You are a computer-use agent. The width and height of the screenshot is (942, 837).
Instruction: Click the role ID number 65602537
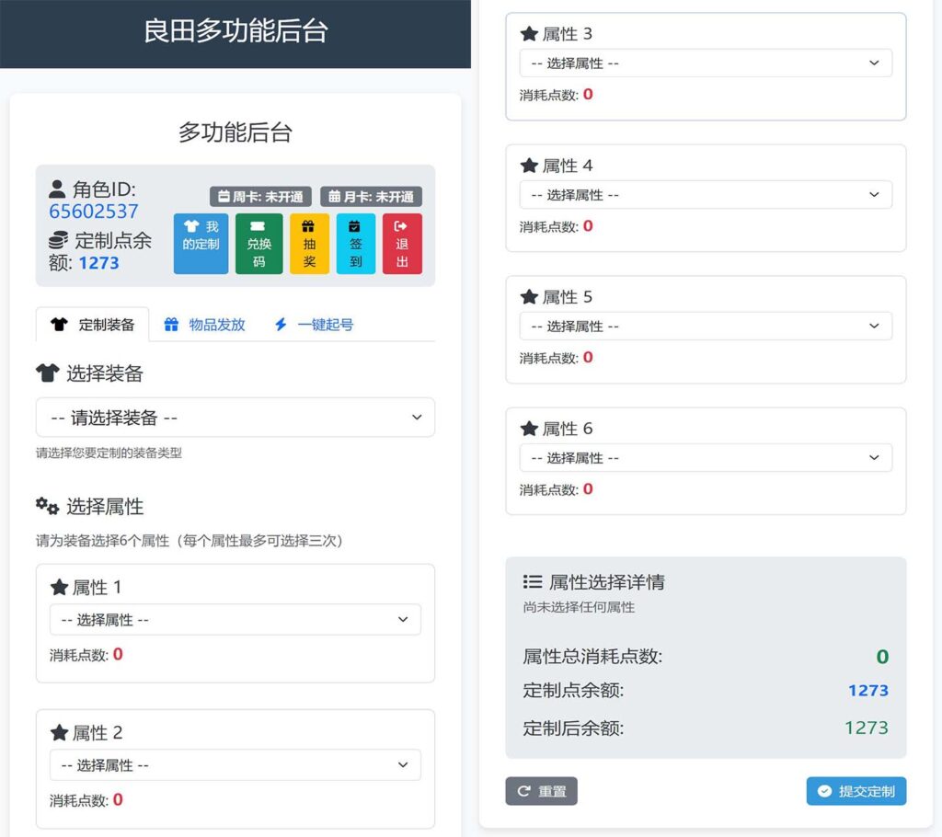coord(94,212)
